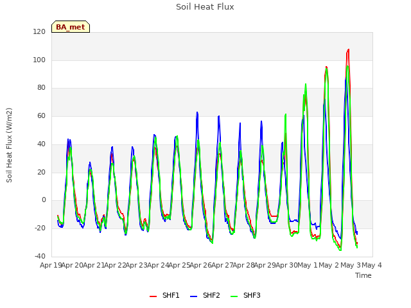Click the -20 y-axis tick label

40,228
